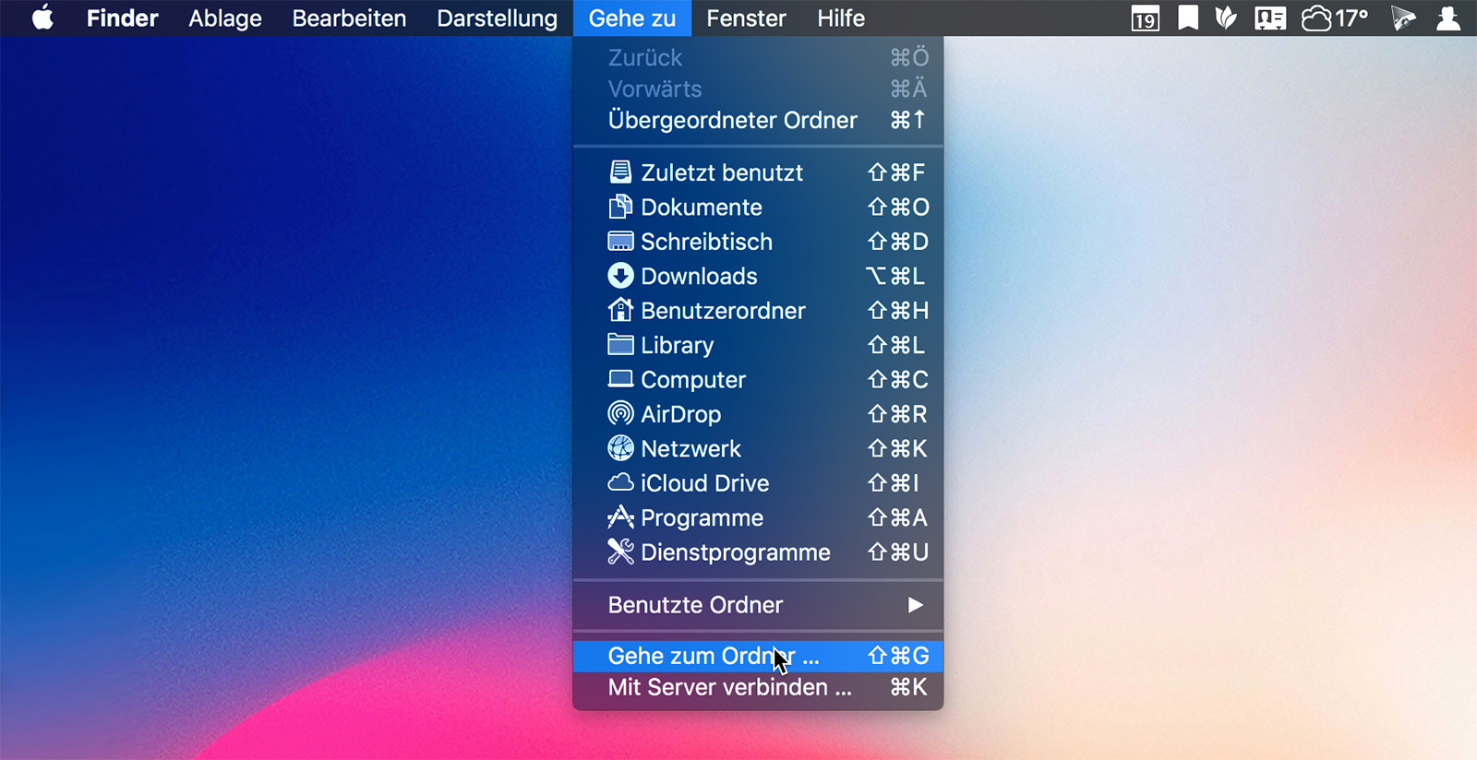Screen dimensions: 1477x760
Task: Click the leaf-shaped menu bar icon
Action: [x=1226, y=18]
